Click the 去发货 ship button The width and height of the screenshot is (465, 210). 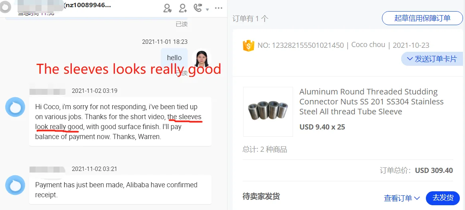(x=443, y=198)
